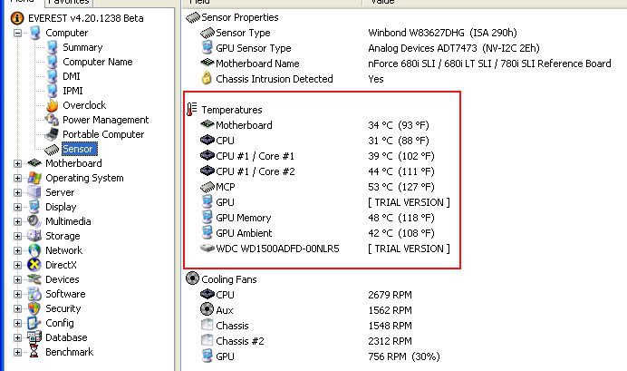
Task: Open the Summary page
Action: (x=82, y=47)
